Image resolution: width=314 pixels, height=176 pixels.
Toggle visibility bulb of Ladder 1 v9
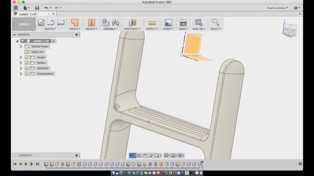coord(23,41)
